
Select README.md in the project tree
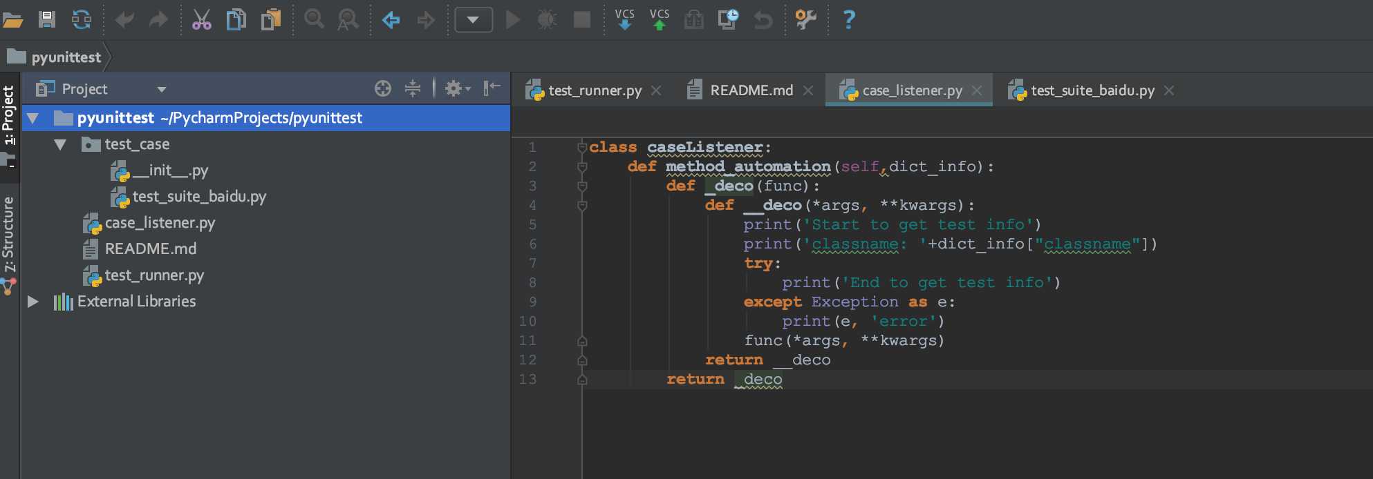(x=140, y=249)
